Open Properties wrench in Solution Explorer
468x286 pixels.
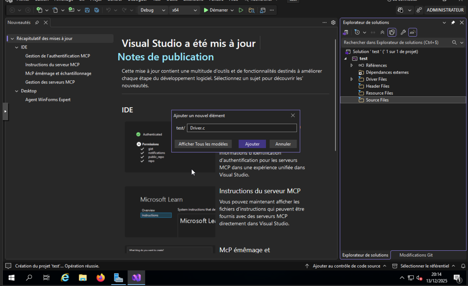(403, 32)
